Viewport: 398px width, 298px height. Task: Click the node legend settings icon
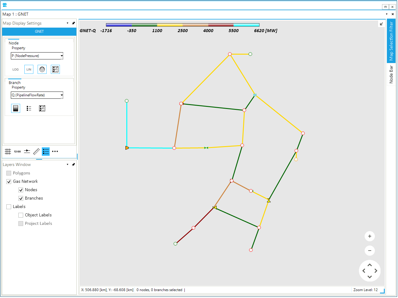(55, 69)
